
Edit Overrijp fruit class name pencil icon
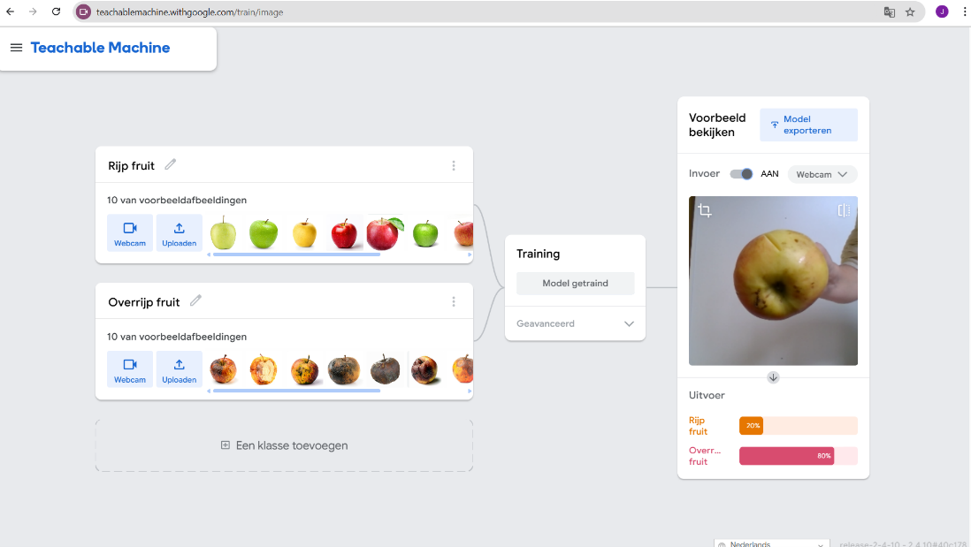click(x=195, y=300)
